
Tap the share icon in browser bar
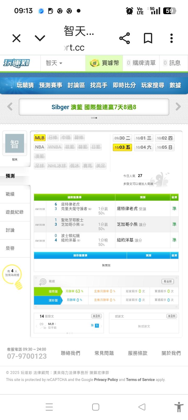(125, 38)
